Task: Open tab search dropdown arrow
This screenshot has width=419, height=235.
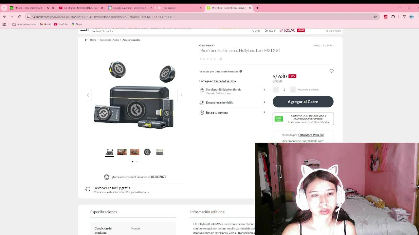Action: coord(4,8)
